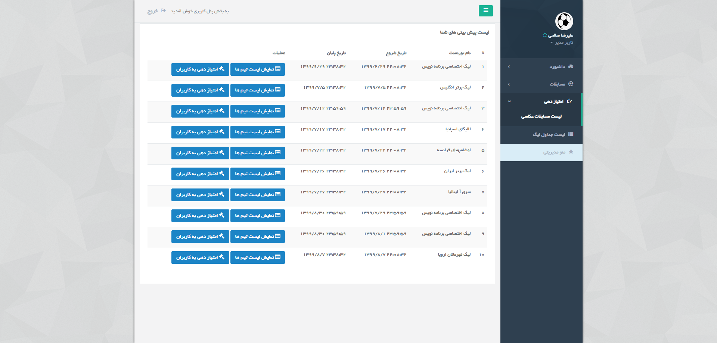Image resolution: width=717 pixels, height=343 pixels.
Task: Expand the مسابقات menu chevron
Action: coord(509,84)
